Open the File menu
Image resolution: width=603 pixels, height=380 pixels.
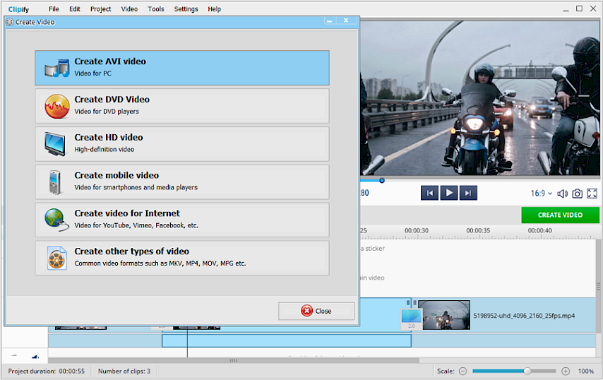point(54,9)
